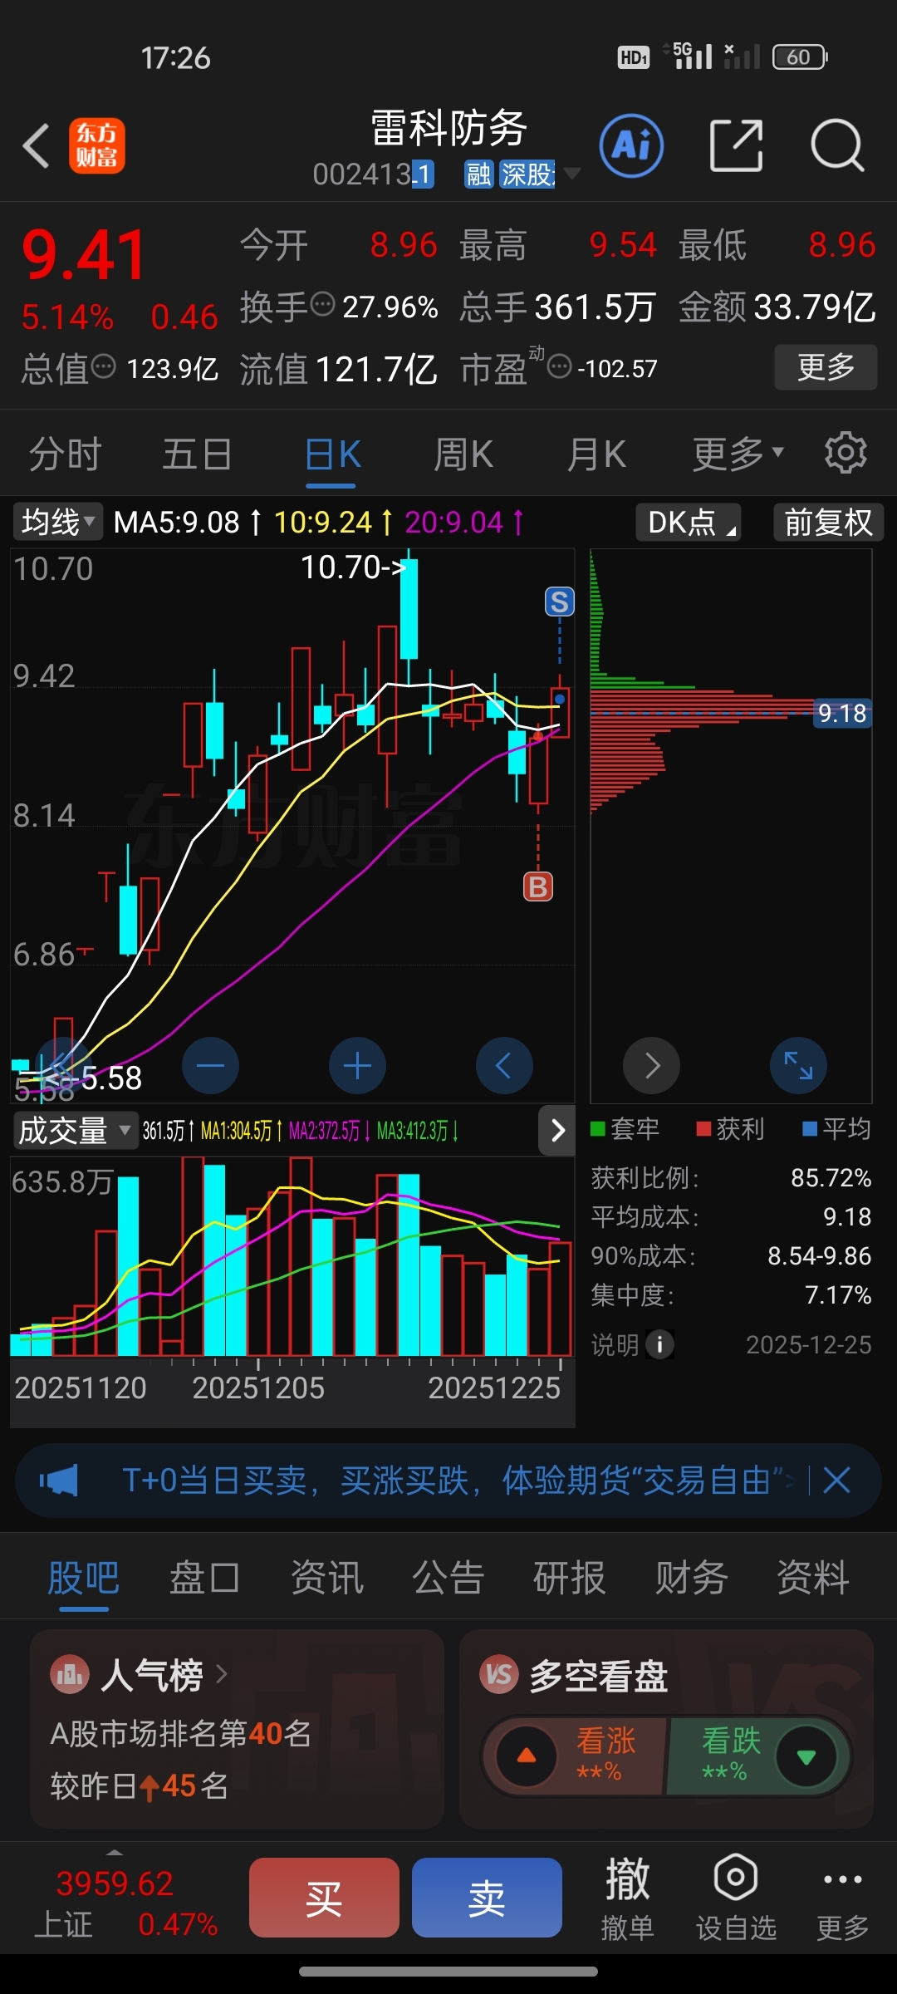The height and width of the screenshot is (1994, 897).
Task: Expand the stock code dropdown arrow
Action: click(571, 174)
